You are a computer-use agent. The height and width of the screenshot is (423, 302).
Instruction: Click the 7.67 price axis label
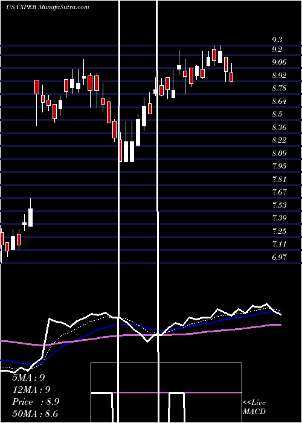click(x=279, y=192)
